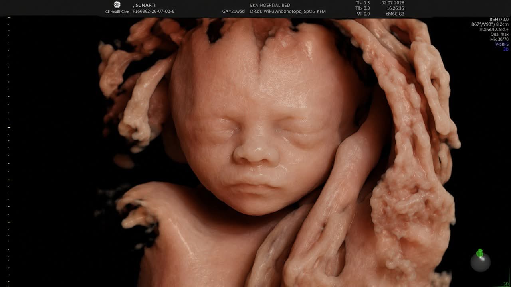Click the light source direction orb
511x287 pixels.
tap(480, 262)
